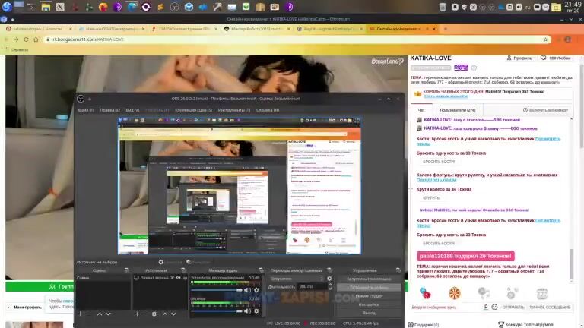Expand the scene transition type dropdown
This screenshot has width=584, height=328.
300,279
